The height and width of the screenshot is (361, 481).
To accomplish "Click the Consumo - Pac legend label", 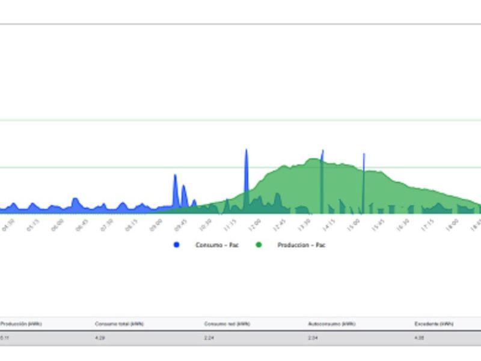I will 217,245.
